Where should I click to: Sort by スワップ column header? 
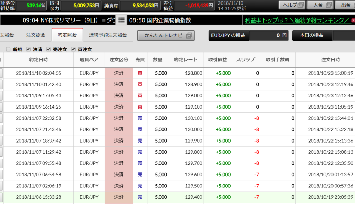pos(246,60)
